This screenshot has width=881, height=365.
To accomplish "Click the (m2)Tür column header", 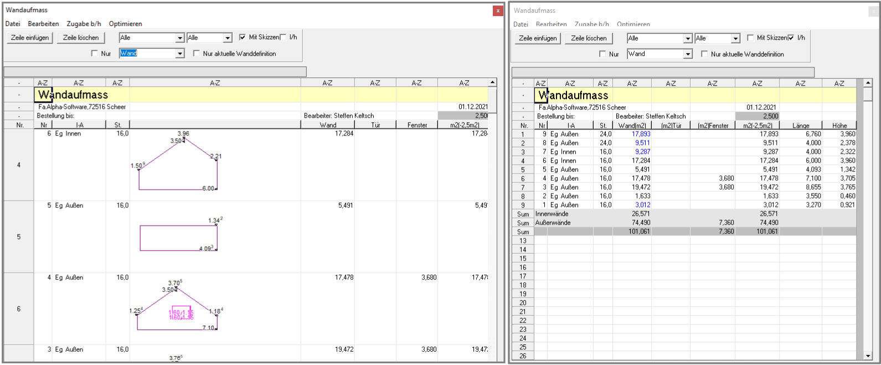I will point(671,126).
